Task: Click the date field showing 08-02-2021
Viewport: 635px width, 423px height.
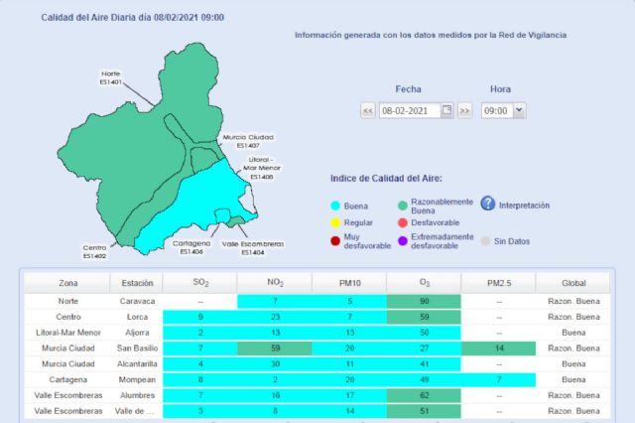Action: coord(409,110)
